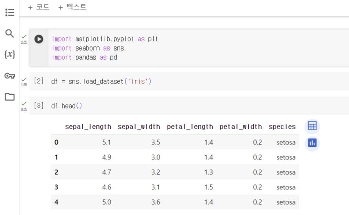Click setosa in row 4
Viewport: 349px width, 215px height.
[x=286, y=202]
